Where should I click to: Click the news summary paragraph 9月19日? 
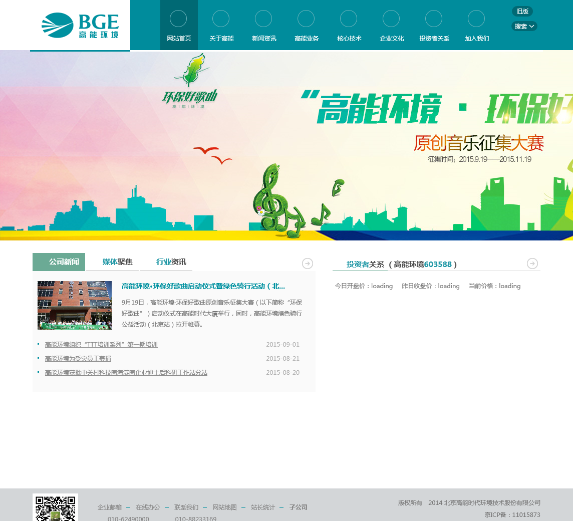[x=212, y=313]
